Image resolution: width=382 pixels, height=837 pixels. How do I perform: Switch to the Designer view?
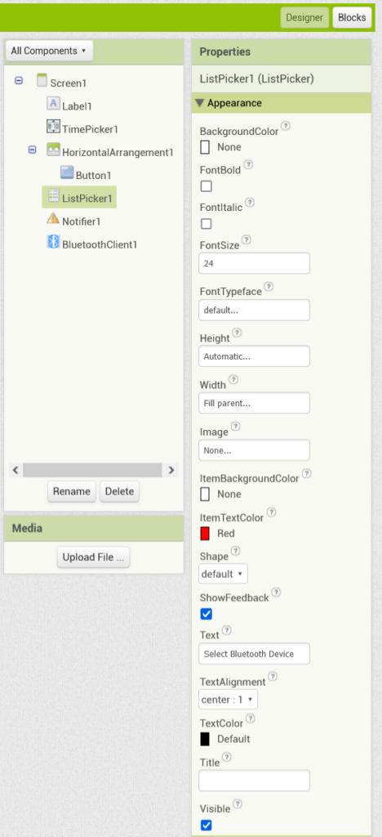pos(304,18)
